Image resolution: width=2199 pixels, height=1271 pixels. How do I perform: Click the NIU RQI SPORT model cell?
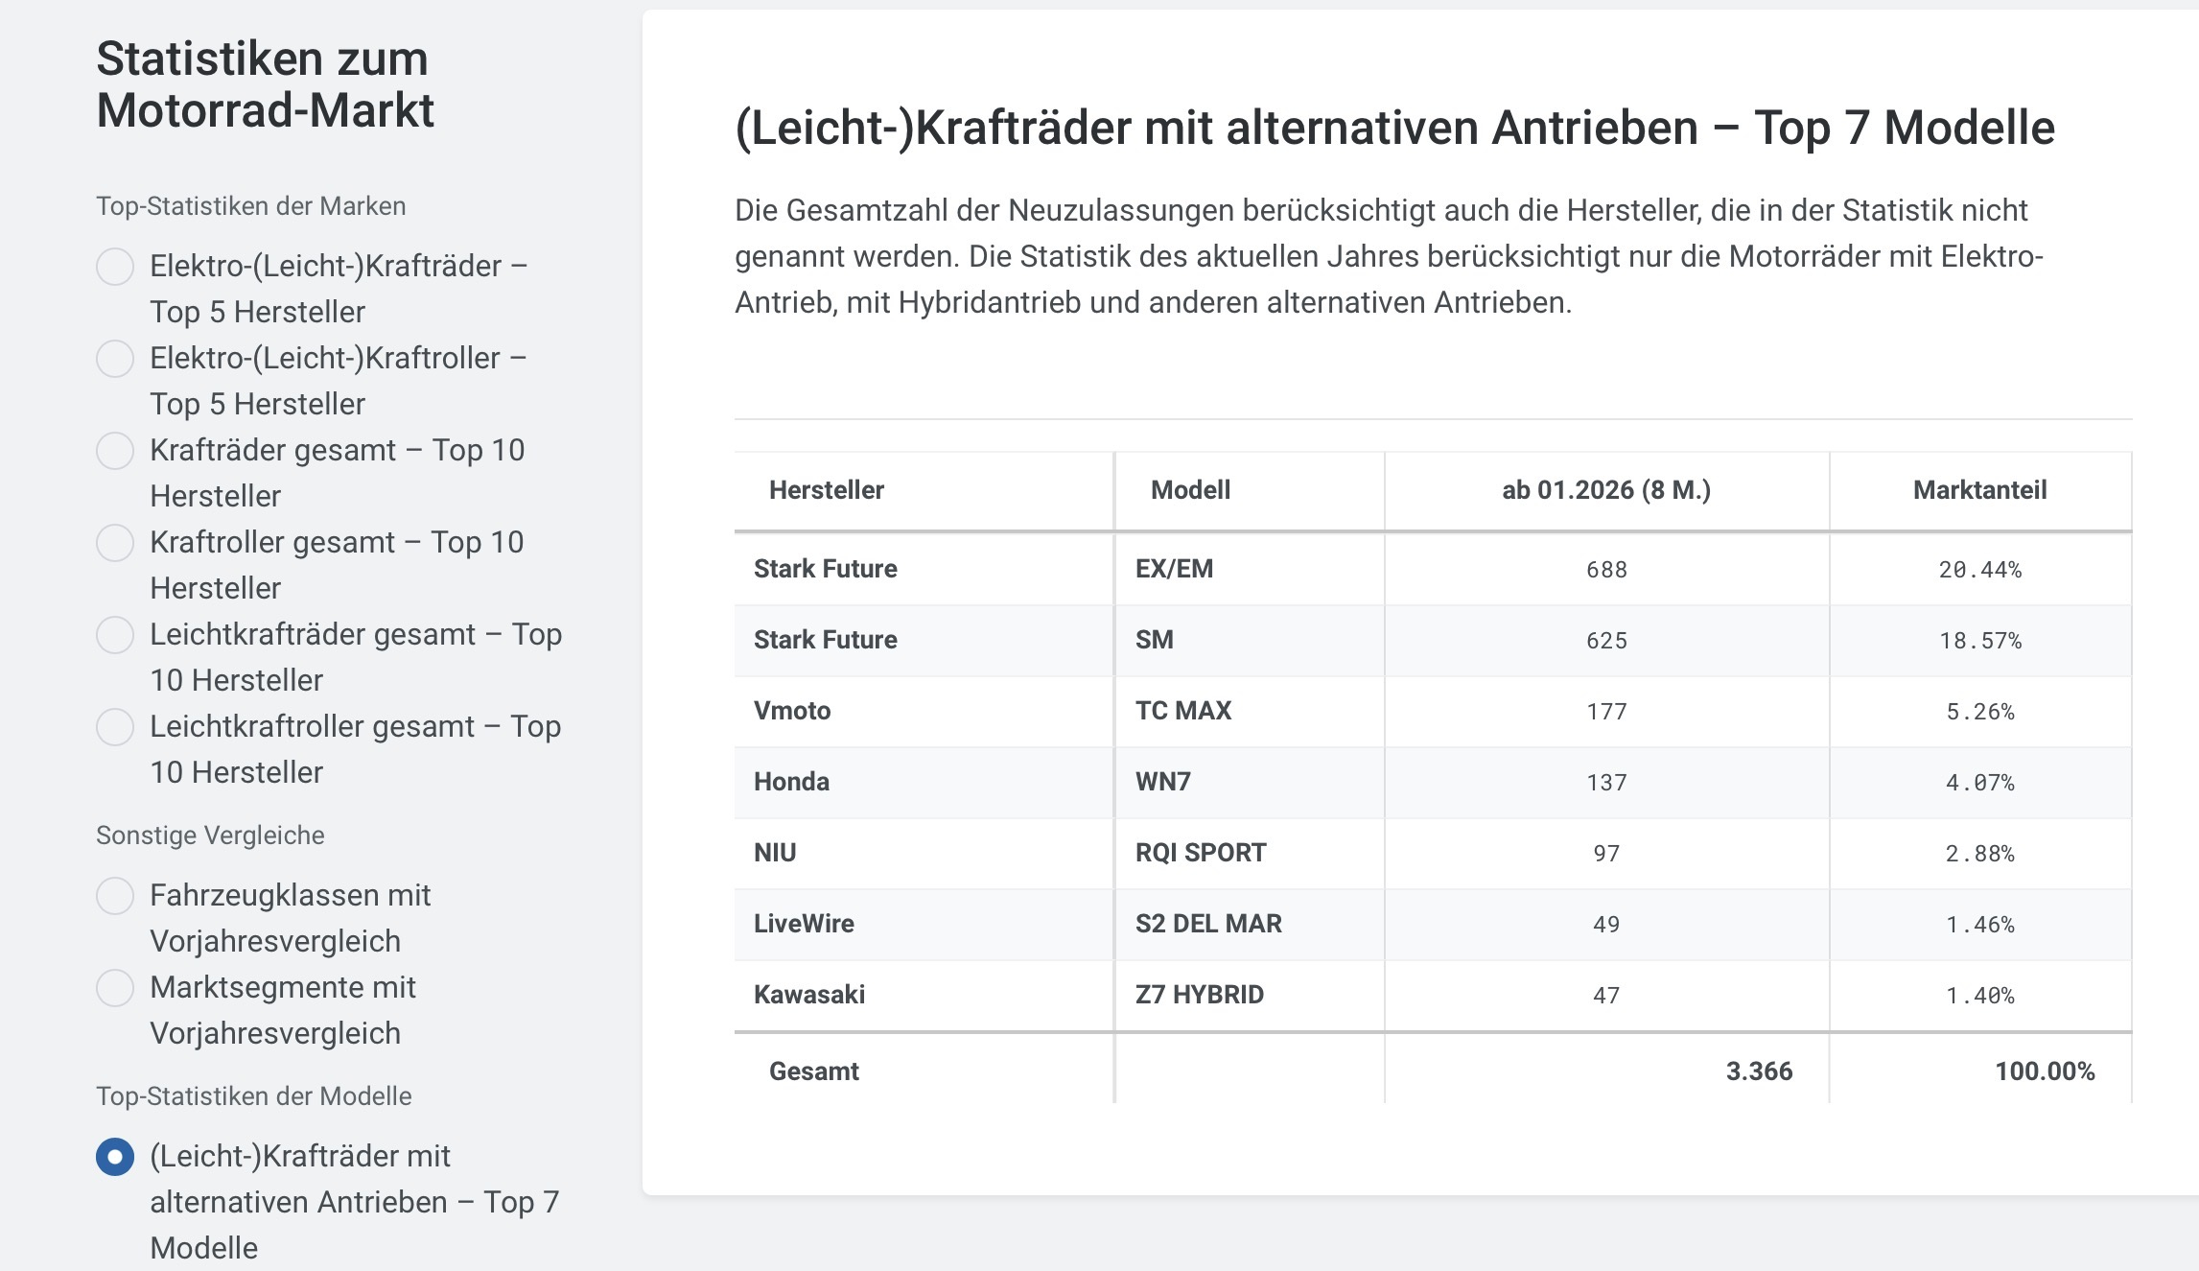pyautogui.click(x=1250, y=853)
